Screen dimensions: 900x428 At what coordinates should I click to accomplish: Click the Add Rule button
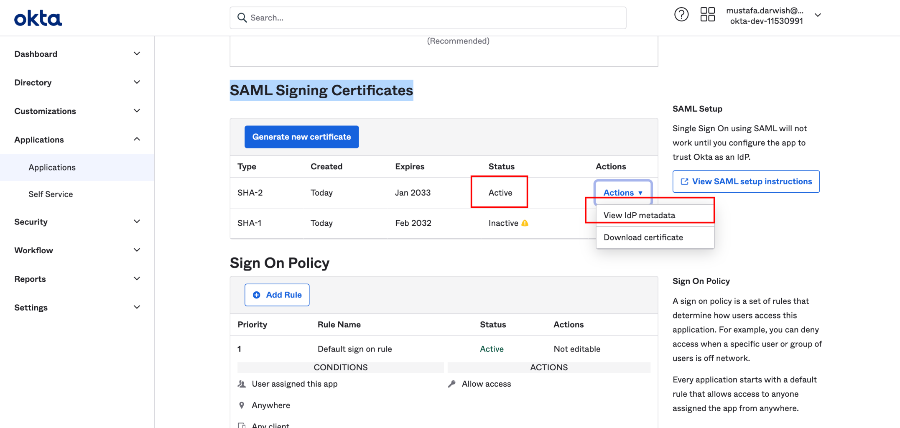click(277, 295)
